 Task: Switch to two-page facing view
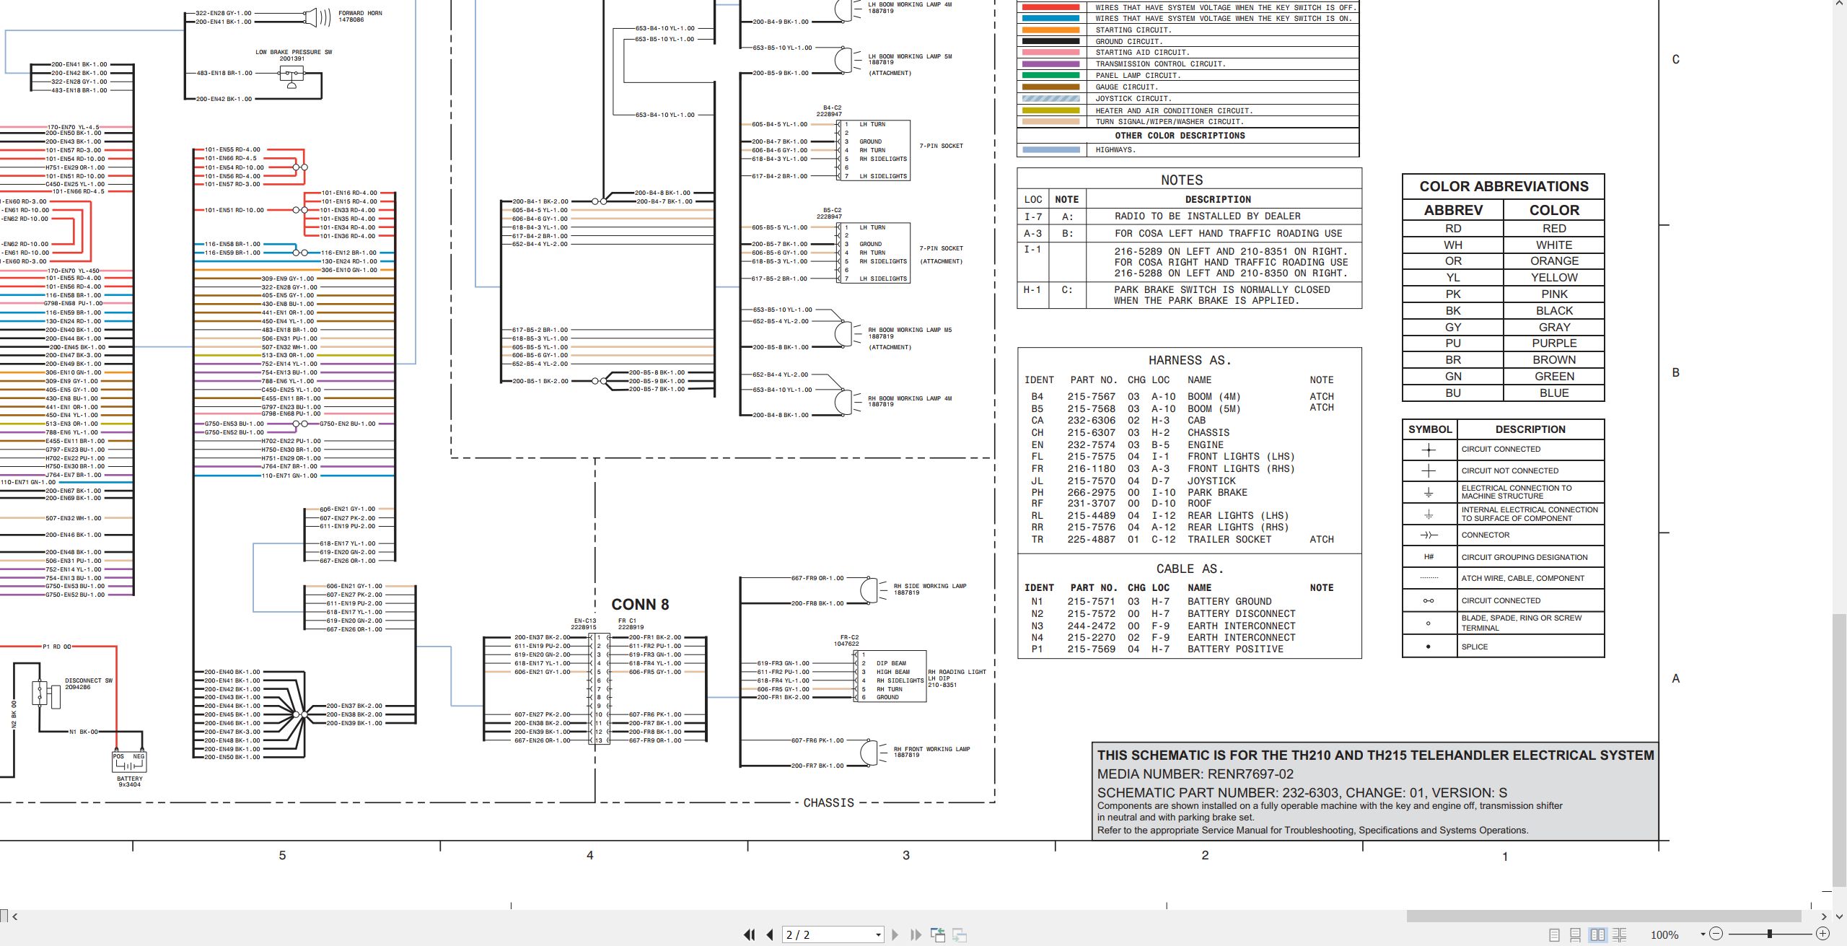point(1597,934)
